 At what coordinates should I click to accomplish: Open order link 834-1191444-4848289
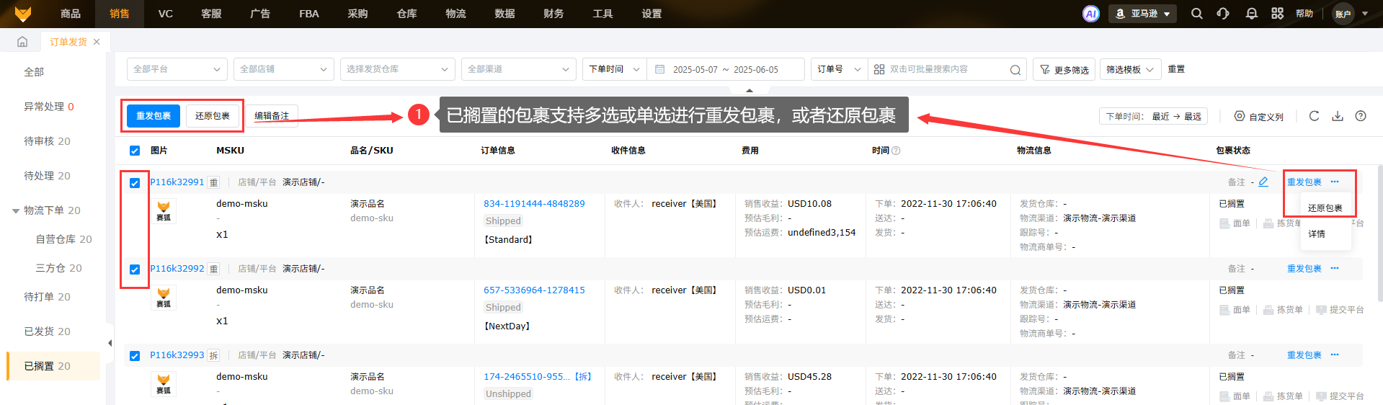point(534,204)
